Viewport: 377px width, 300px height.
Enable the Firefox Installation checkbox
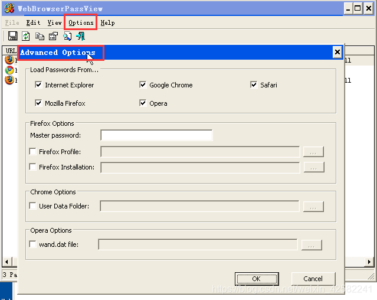coord(32,167)
